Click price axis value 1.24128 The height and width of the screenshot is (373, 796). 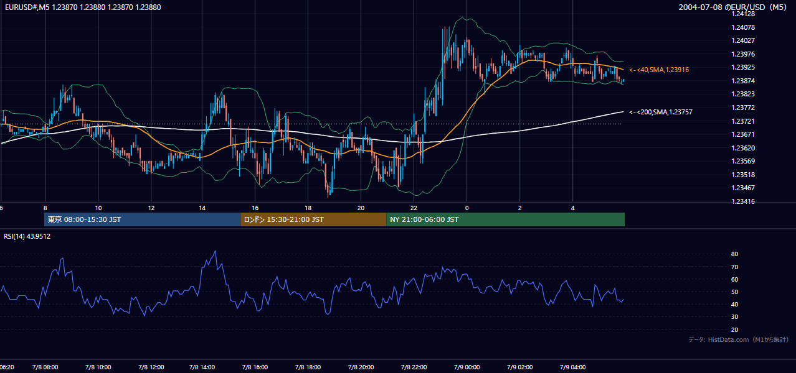(743, 14)
